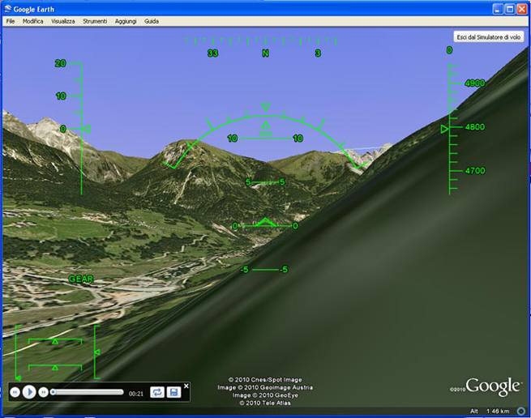The width and height of the screenshot is (531, 418).
Task: Click the 4700 altitude label
Action: (x=475, y=171)
